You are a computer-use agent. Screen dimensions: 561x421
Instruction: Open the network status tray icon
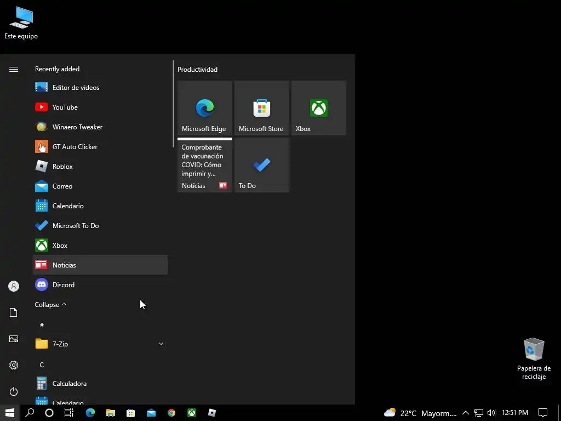tap(479, 413)
